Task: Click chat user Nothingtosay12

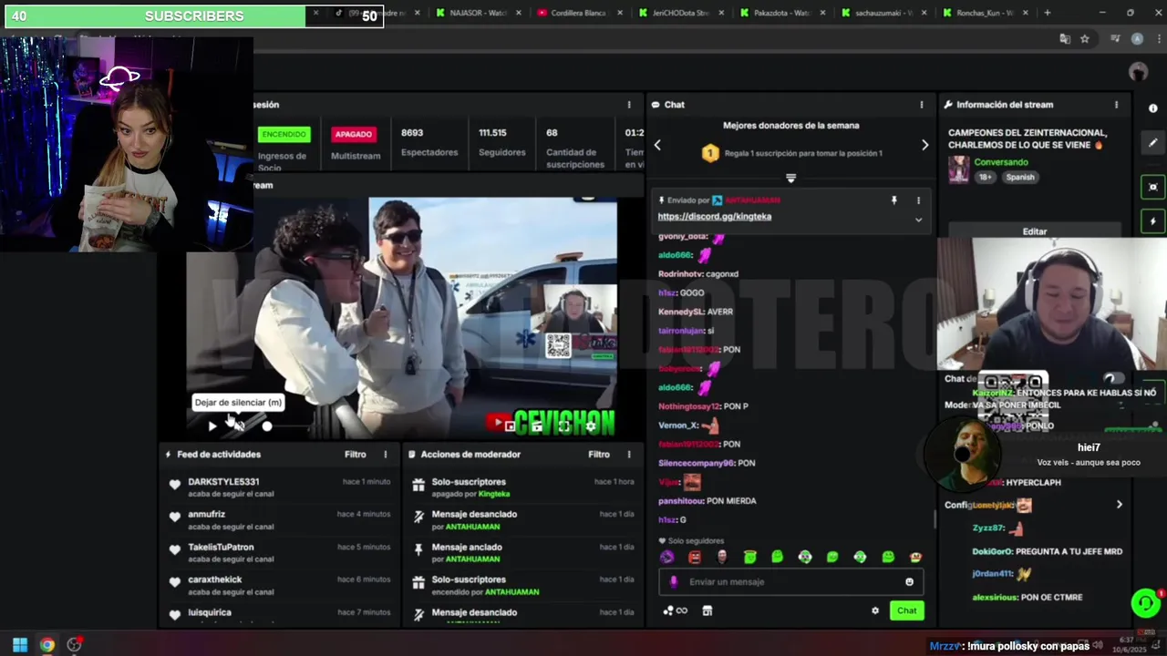Action: [x=688, y=406]
